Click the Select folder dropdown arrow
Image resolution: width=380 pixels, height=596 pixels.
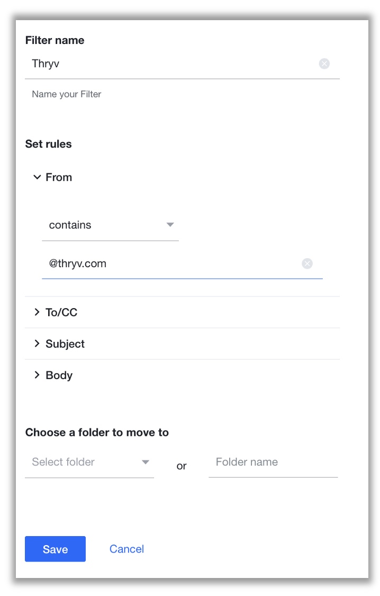146,462
